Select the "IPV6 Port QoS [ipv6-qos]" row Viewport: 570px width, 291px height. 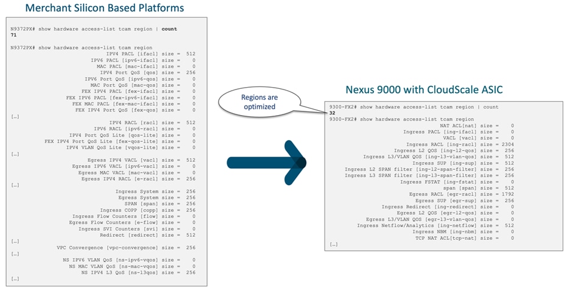(140, 79)
